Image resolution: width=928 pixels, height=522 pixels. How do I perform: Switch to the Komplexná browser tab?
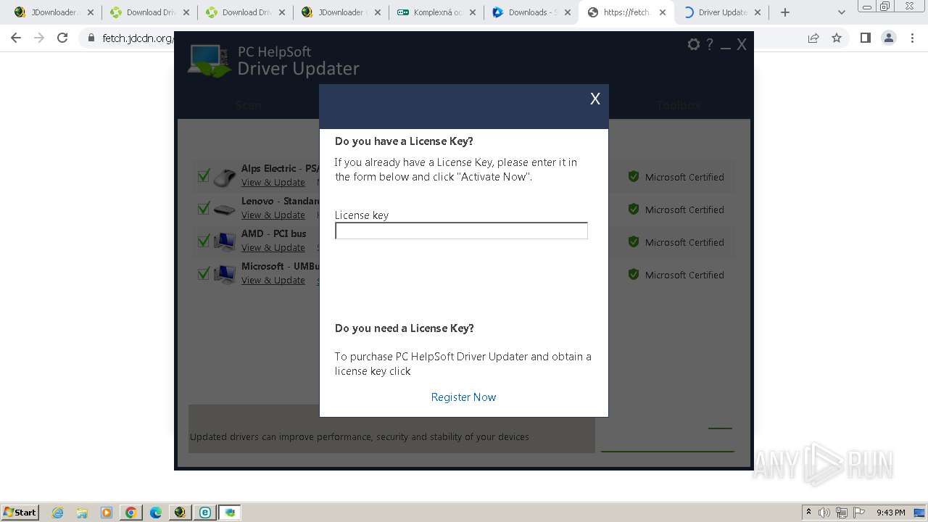436,12
